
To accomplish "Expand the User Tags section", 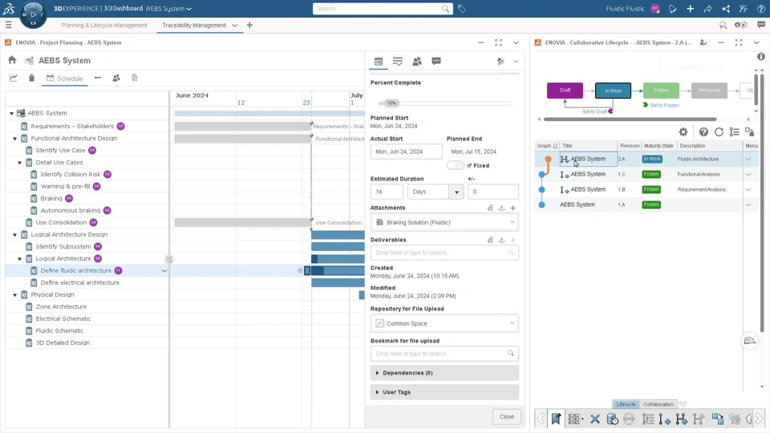I will click(x=444, y=392).
